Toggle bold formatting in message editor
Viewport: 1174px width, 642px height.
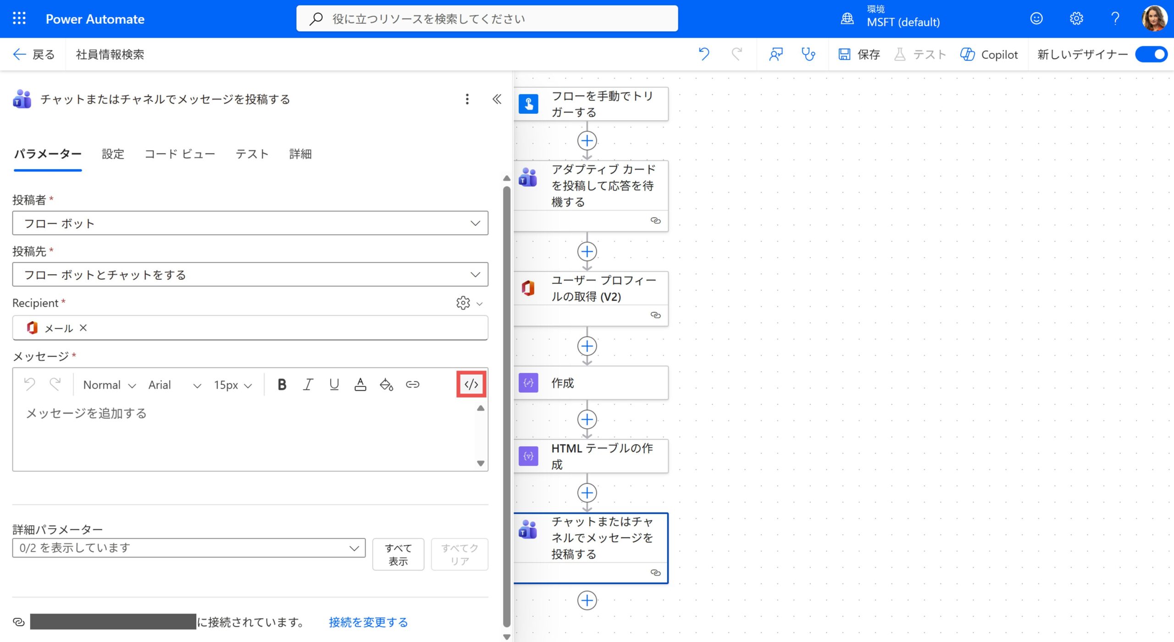tap(282, 384)
